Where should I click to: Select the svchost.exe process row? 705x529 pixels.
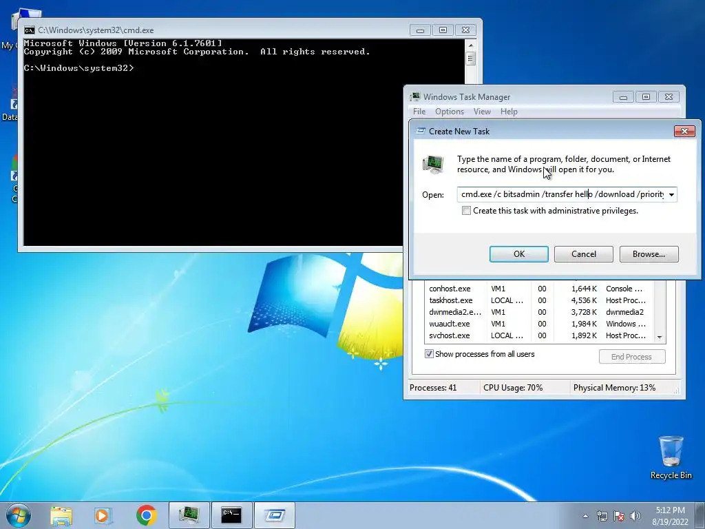point(539,335)
